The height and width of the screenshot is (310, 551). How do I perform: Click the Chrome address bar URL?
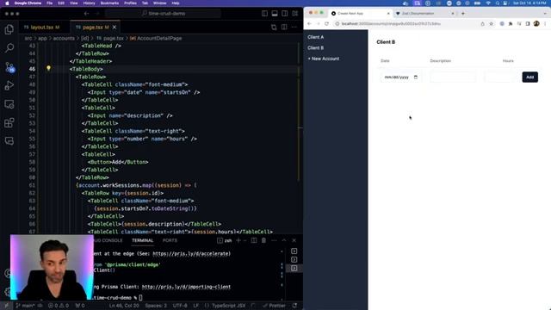click(391, 23)
